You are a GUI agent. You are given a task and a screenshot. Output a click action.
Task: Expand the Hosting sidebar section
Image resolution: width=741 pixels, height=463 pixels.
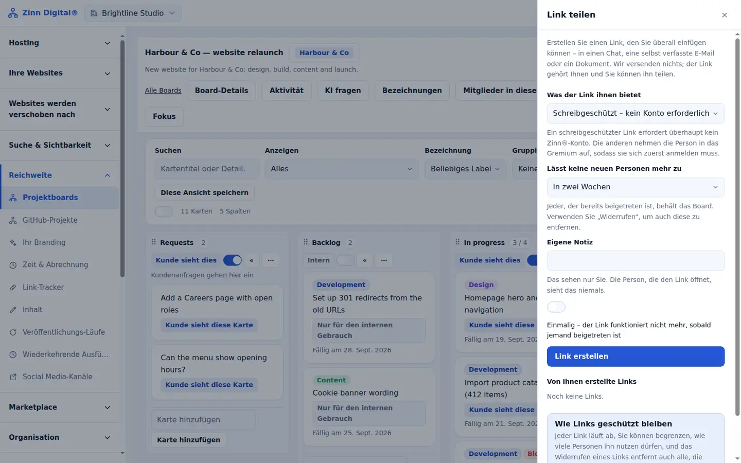pyautogui.click(x=60, y=43)
